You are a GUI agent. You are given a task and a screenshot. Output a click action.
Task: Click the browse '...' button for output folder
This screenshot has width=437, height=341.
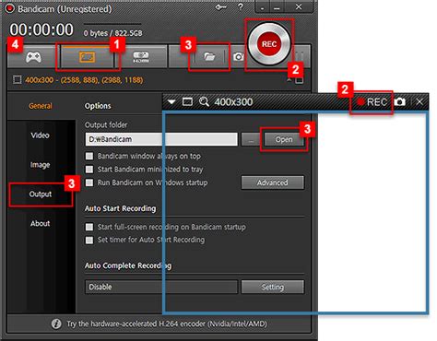(251, 139)
